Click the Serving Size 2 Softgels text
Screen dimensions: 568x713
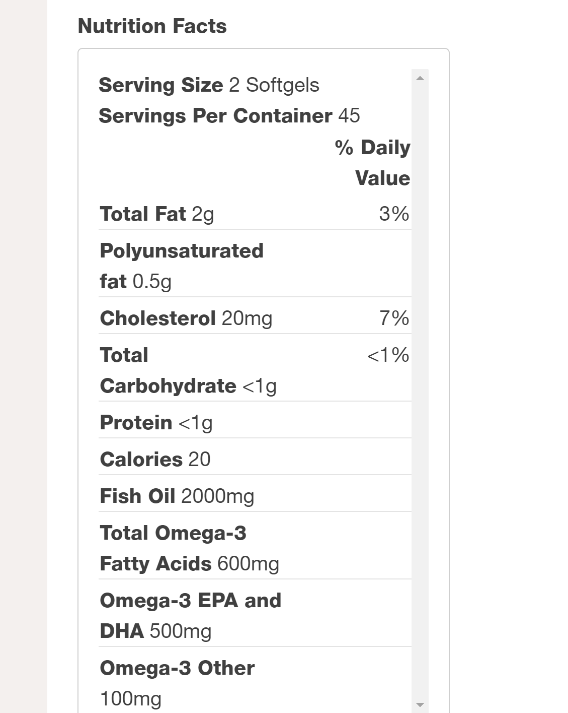[209, 85]
